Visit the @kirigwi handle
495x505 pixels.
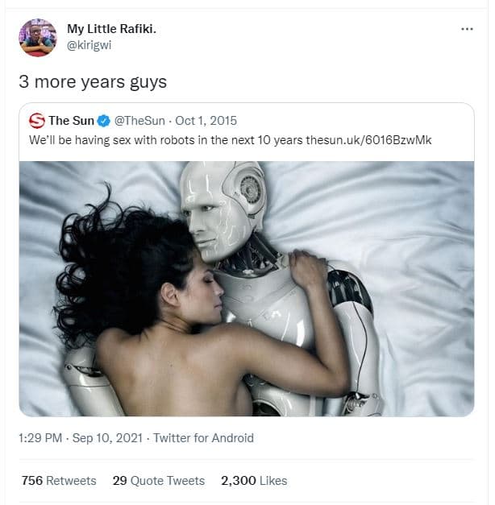[x=89, y=45]
